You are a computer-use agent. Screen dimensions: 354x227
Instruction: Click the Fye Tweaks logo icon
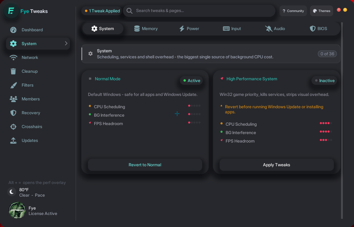pyautogui.click(x=11, y=11)
